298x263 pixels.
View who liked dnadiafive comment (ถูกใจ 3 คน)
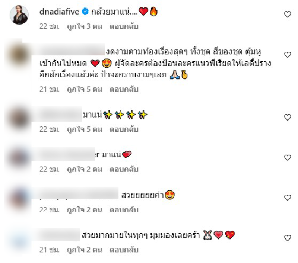click(85, 26)
